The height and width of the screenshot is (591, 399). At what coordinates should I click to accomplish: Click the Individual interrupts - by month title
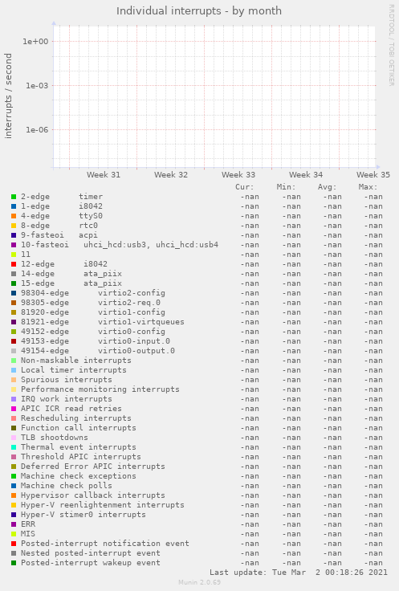click(x=199, y=11)
